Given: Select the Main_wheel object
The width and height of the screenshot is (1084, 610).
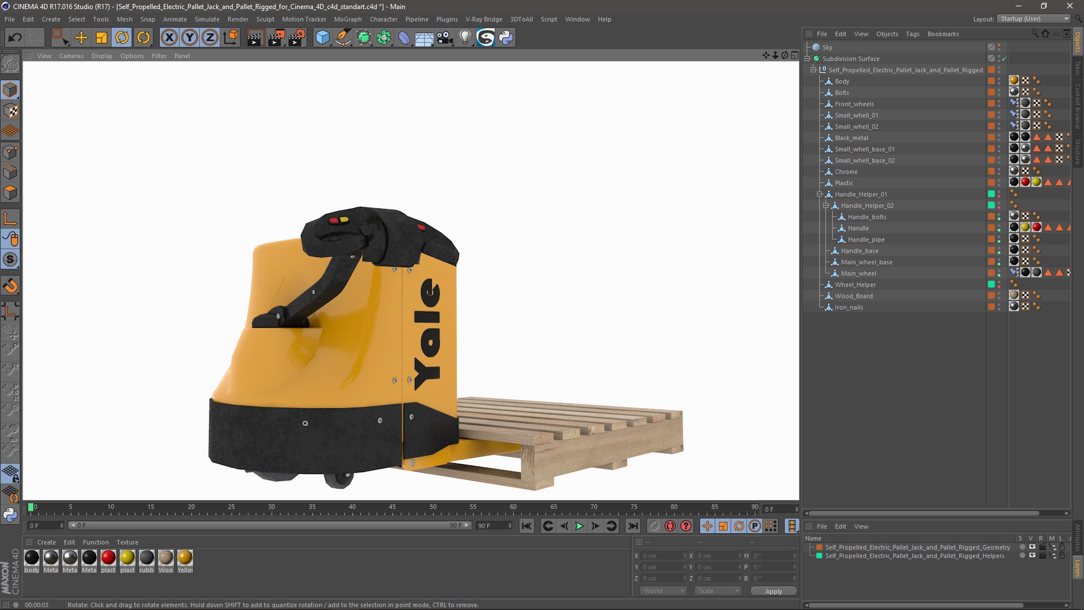Looking at the screenshot, I should point(858,273).
